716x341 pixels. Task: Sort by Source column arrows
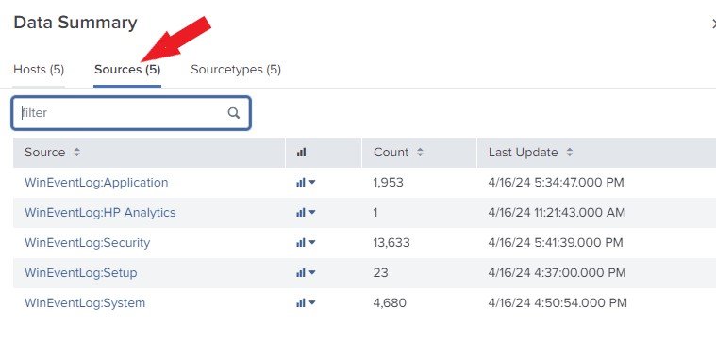click(76, 153)
